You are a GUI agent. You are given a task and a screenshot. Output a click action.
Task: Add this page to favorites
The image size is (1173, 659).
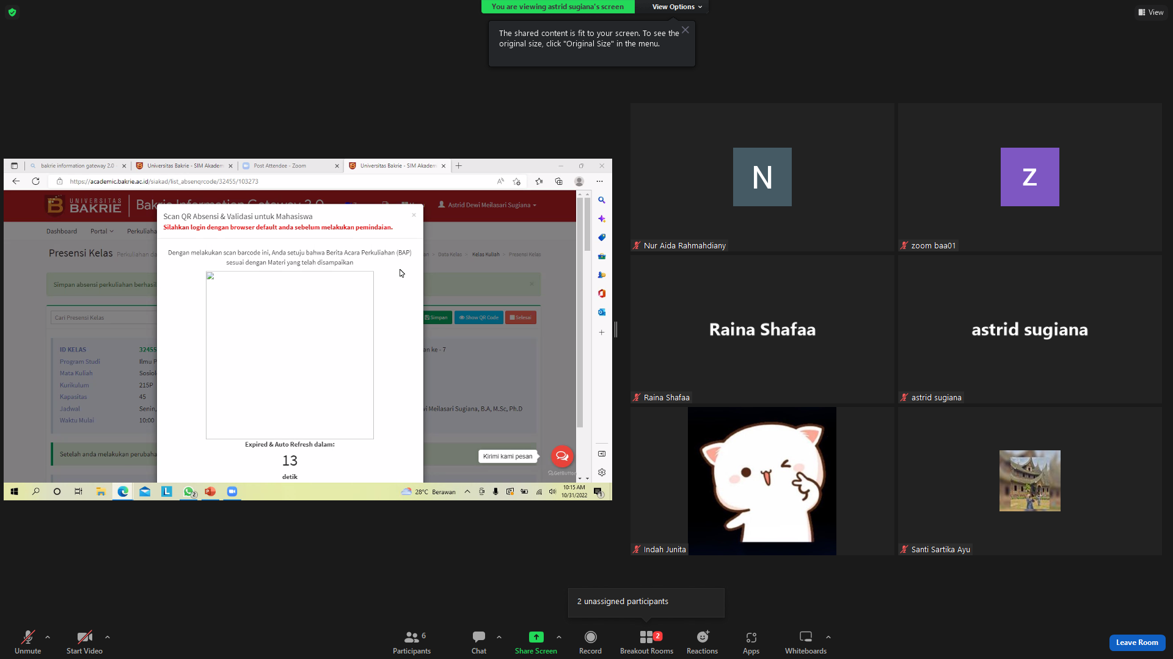pyautogui.click(x=517, y=181)
